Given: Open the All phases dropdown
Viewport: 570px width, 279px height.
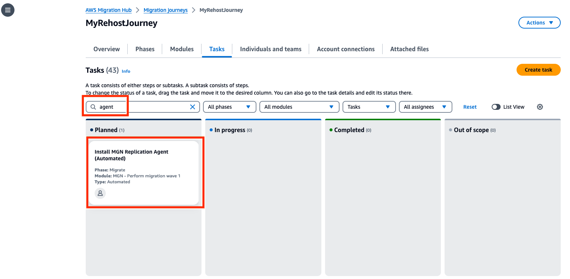Looking at the screenshot, I should coord(229,107).
